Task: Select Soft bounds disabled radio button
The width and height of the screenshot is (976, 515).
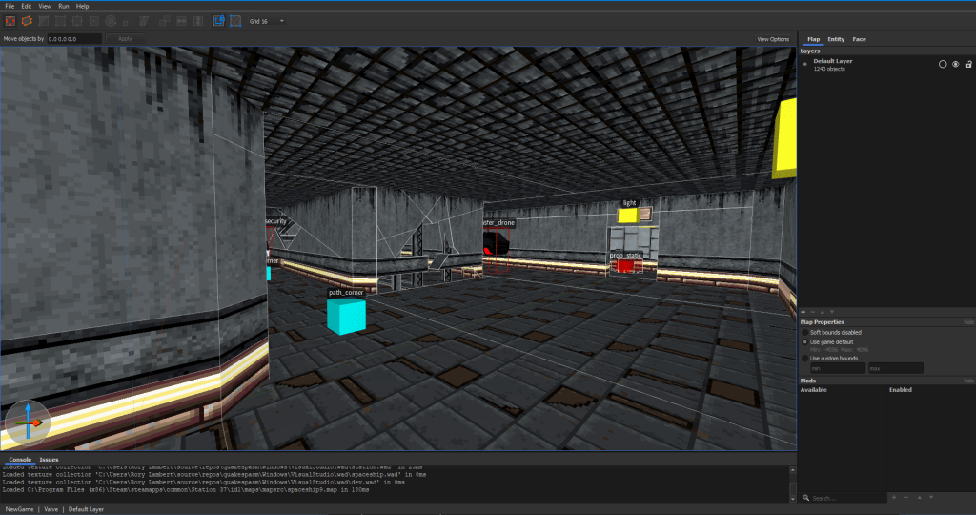Action: pos(804,332)
